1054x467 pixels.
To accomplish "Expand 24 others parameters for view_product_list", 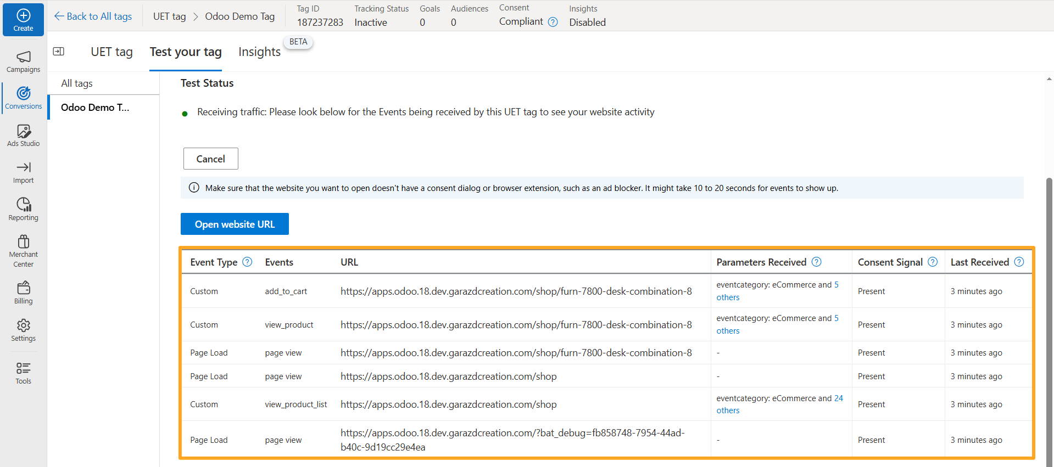I will tap(728, 410).
